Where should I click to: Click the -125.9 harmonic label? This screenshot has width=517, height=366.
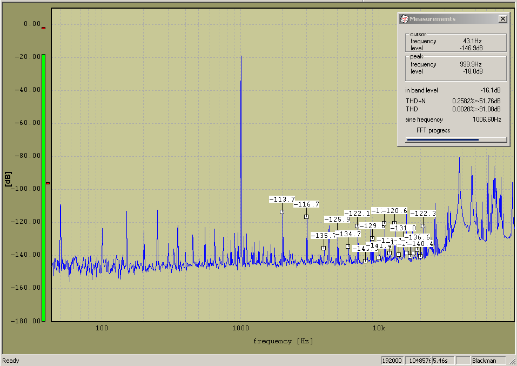tap(337, 219)
